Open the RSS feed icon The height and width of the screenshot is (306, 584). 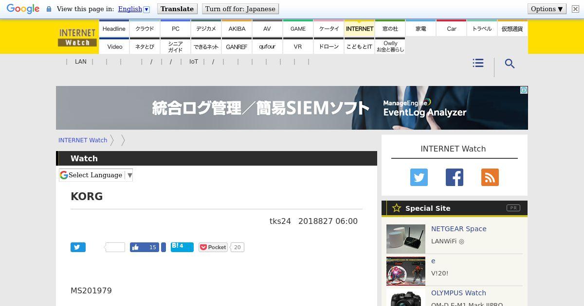coord(490,177)
